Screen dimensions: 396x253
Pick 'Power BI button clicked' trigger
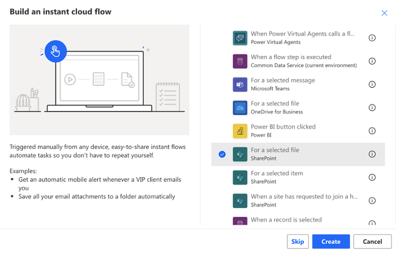point(298,131)
